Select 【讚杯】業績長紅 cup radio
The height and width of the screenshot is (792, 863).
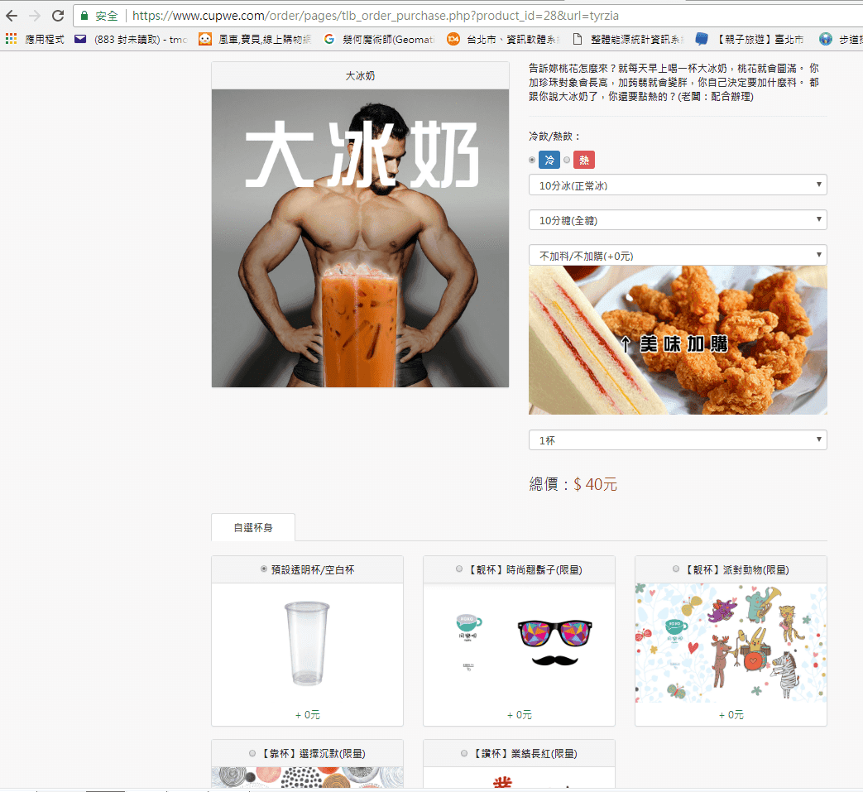coord(464,753)
